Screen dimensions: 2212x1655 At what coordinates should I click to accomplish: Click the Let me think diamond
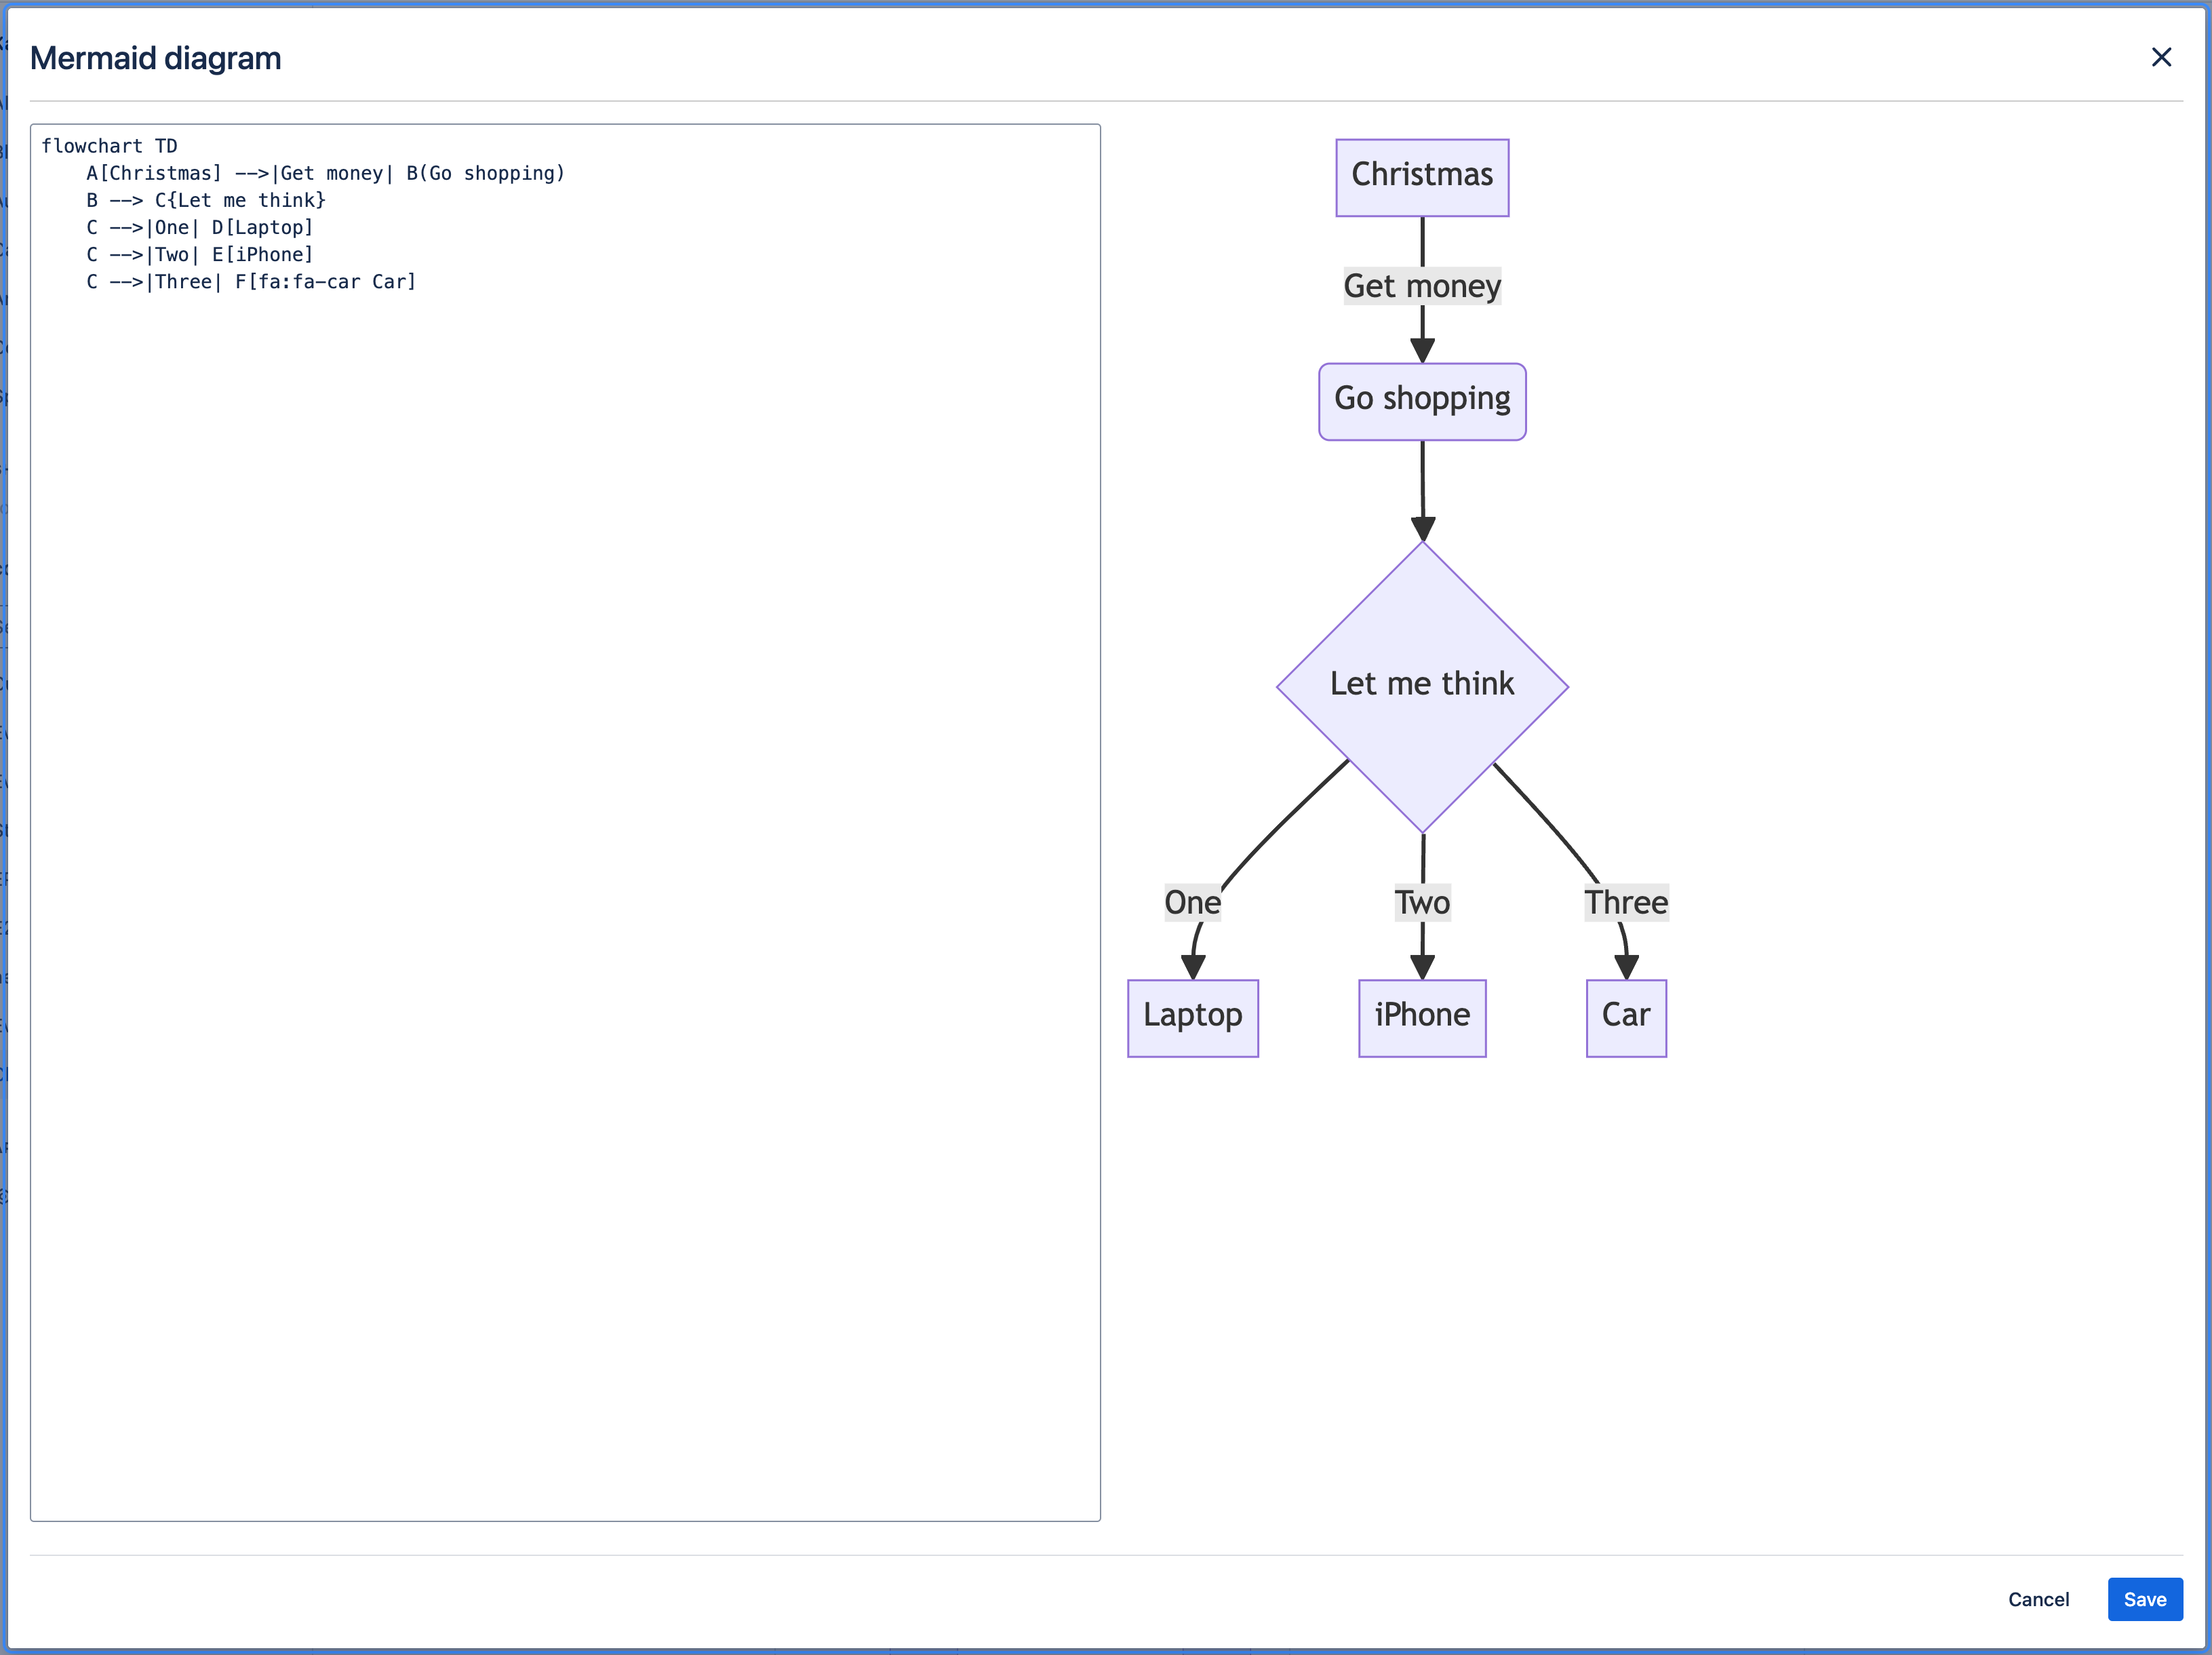(1421, 685)
